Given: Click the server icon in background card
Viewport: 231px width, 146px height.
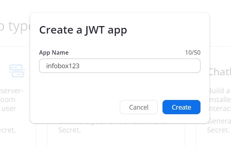Looking at the screenshot, I should (x=17, y=71).
